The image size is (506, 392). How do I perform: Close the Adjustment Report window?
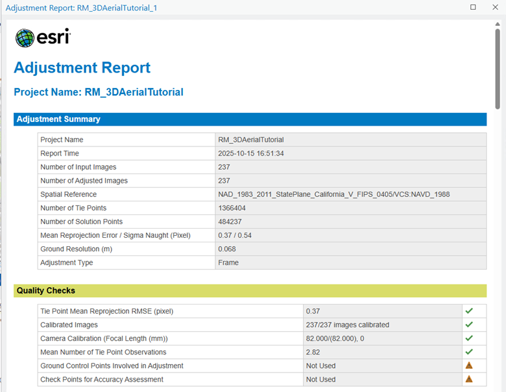click(x=496, y=7)
